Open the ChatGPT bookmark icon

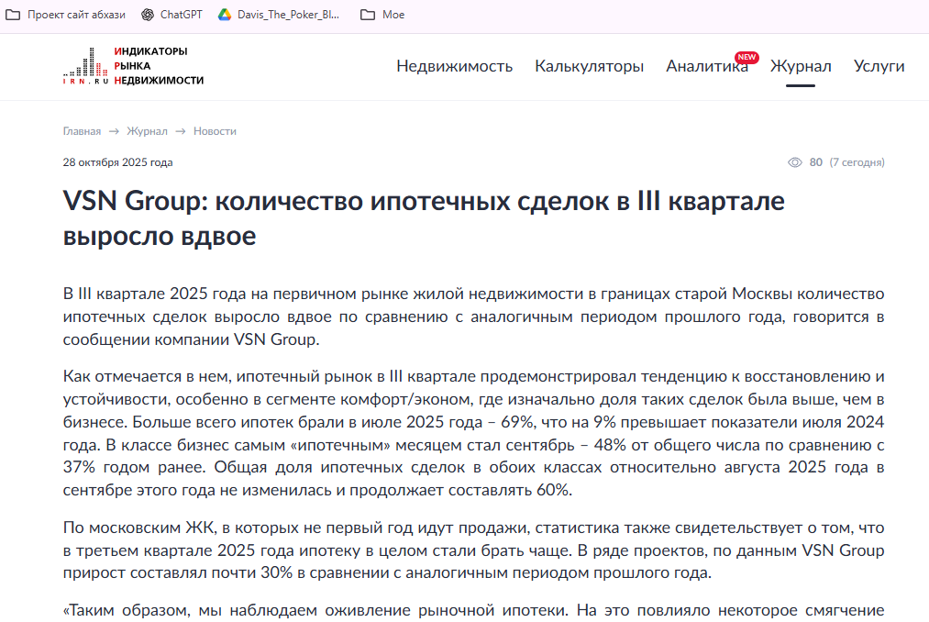146,15
